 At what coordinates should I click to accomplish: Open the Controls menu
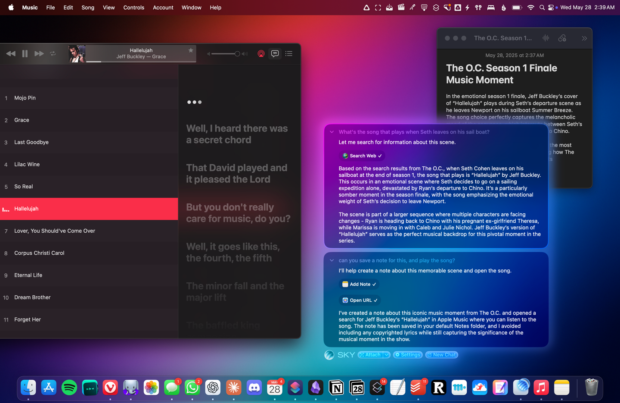click(133, 7)
